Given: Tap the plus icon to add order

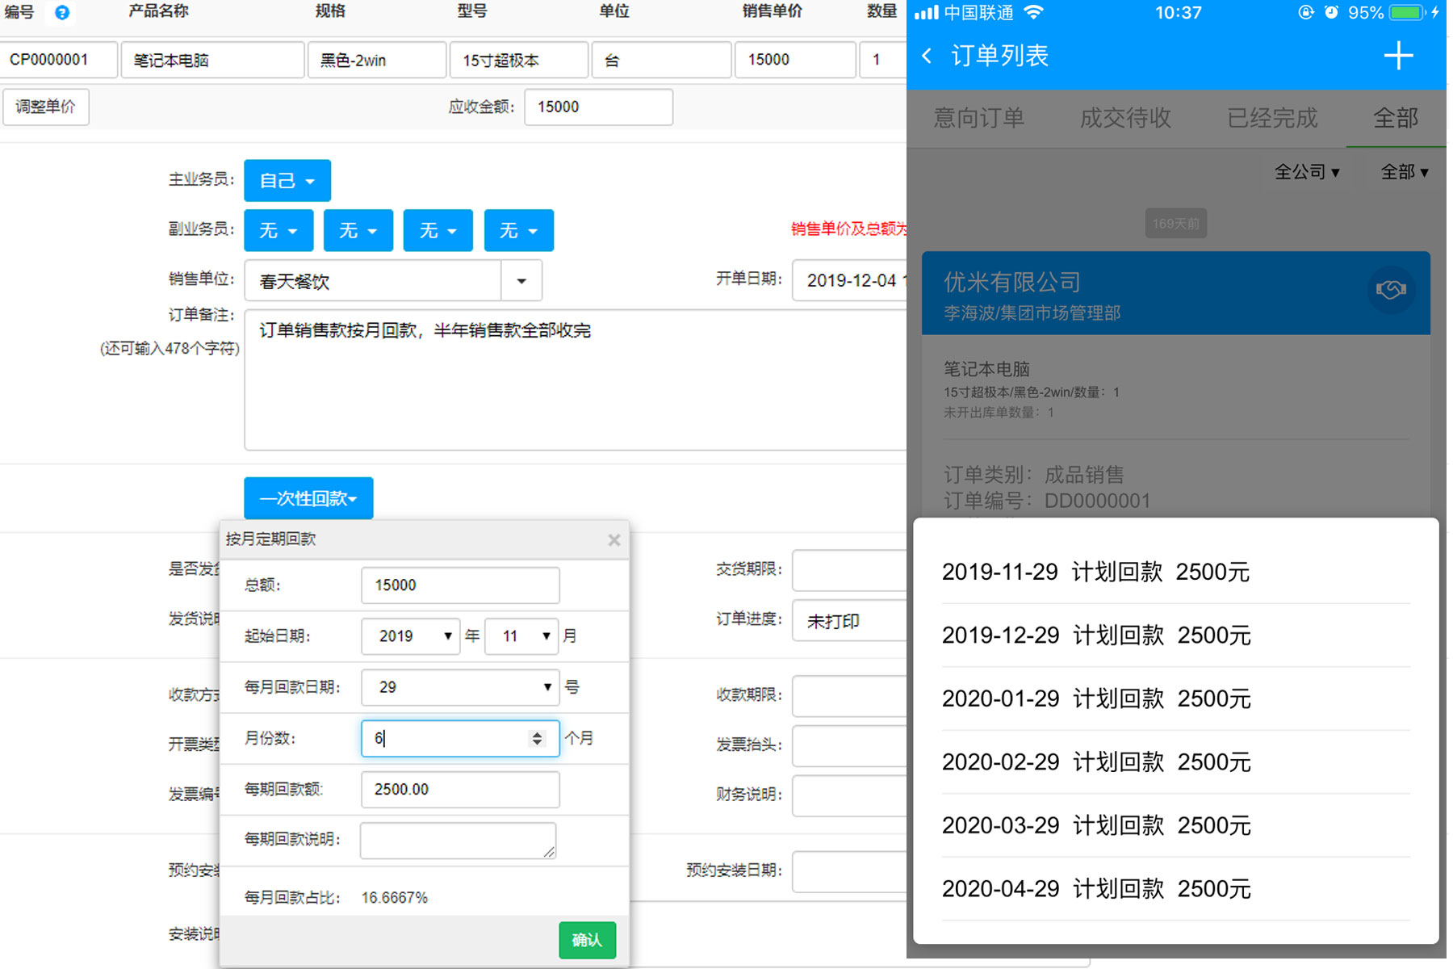Looking at the screenshot, I should click(1398, 56).
